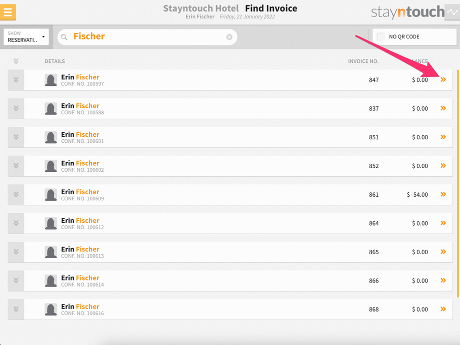Click the date Friday, 21 January 2022
460x345 pixels.
[x=247, y=16]
